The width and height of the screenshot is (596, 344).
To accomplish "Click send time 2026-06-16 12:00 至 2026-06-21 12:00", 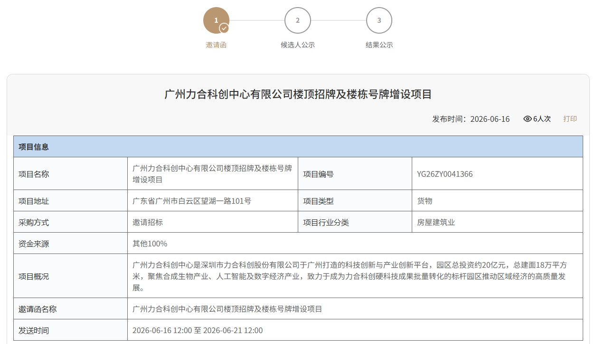I will (198, 330).
